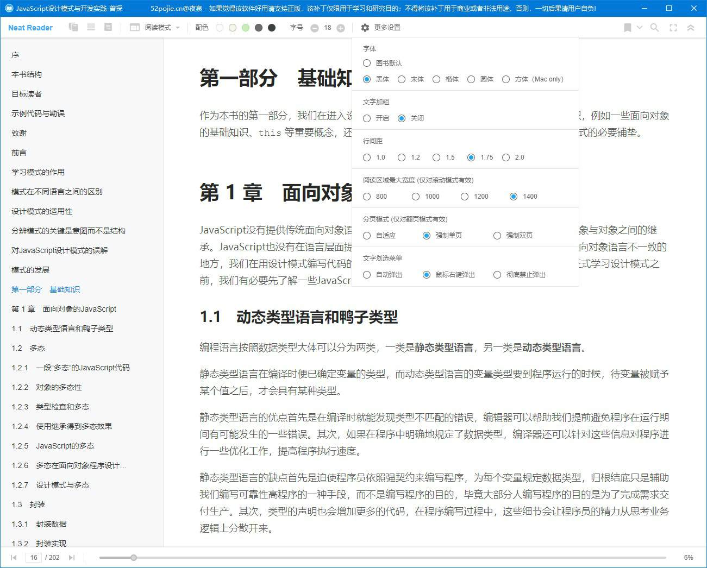Choose the green color scheme swatch
The height and width of the screenshot is (568, 707).
pos(246,28)
